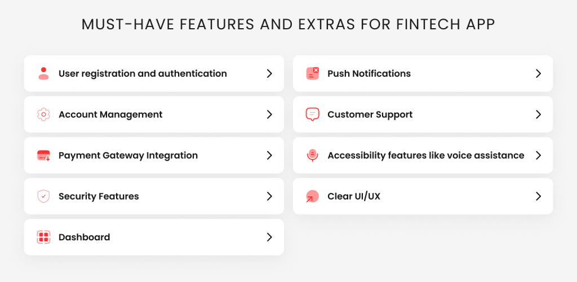The image size is (577, 282).
Task: Click the user profile icon for registration
Action: 43,73
